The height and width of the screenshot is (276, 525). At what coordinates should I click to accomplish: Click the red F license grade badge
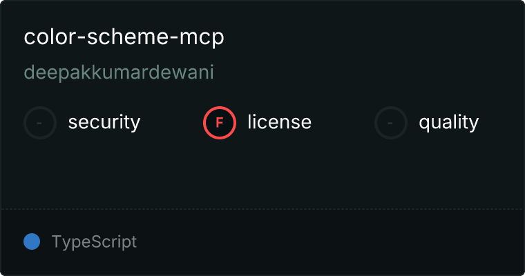tap(220, 123)
